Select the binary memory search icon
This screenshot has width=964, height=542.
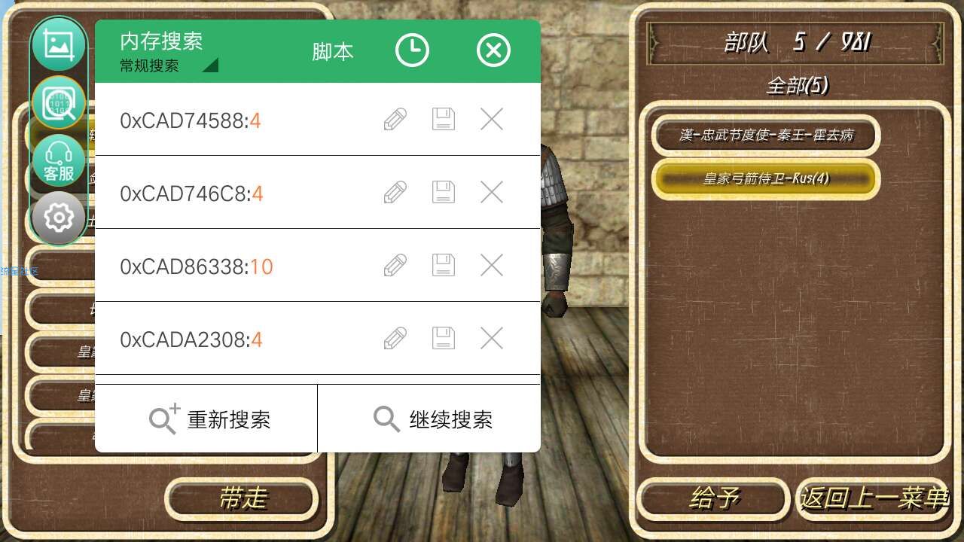point(59,103)
